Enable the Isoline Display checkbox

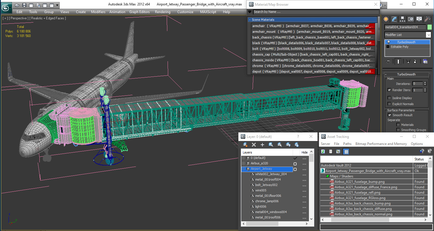point(389,98)
